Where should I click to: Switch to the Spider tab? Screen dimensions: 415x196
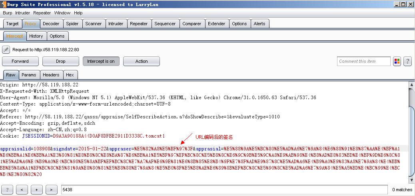72,24
